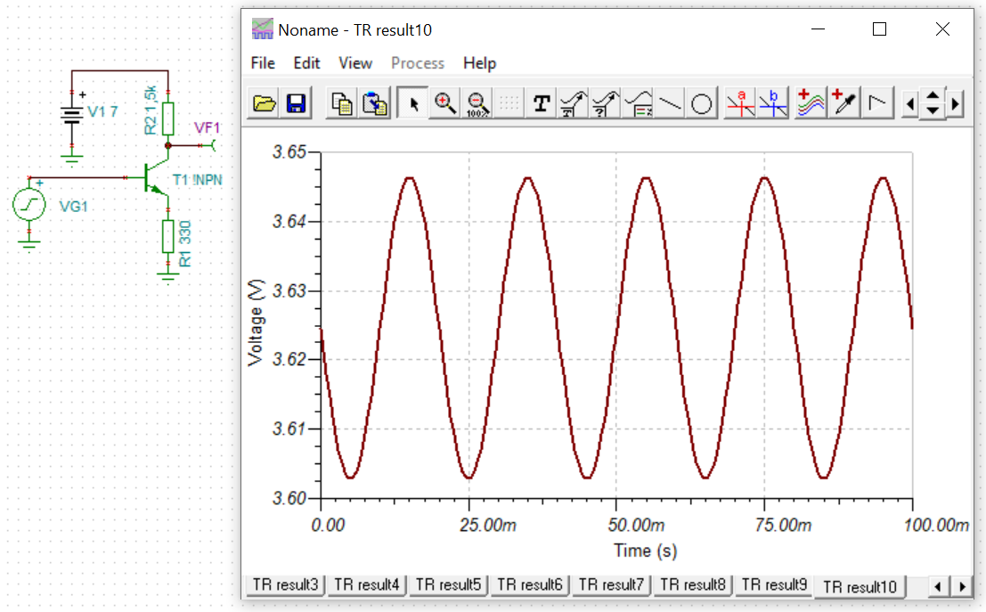986x612 pixels.
Task: Click the add curve icon with colored waves
Action: coord(811,104)
